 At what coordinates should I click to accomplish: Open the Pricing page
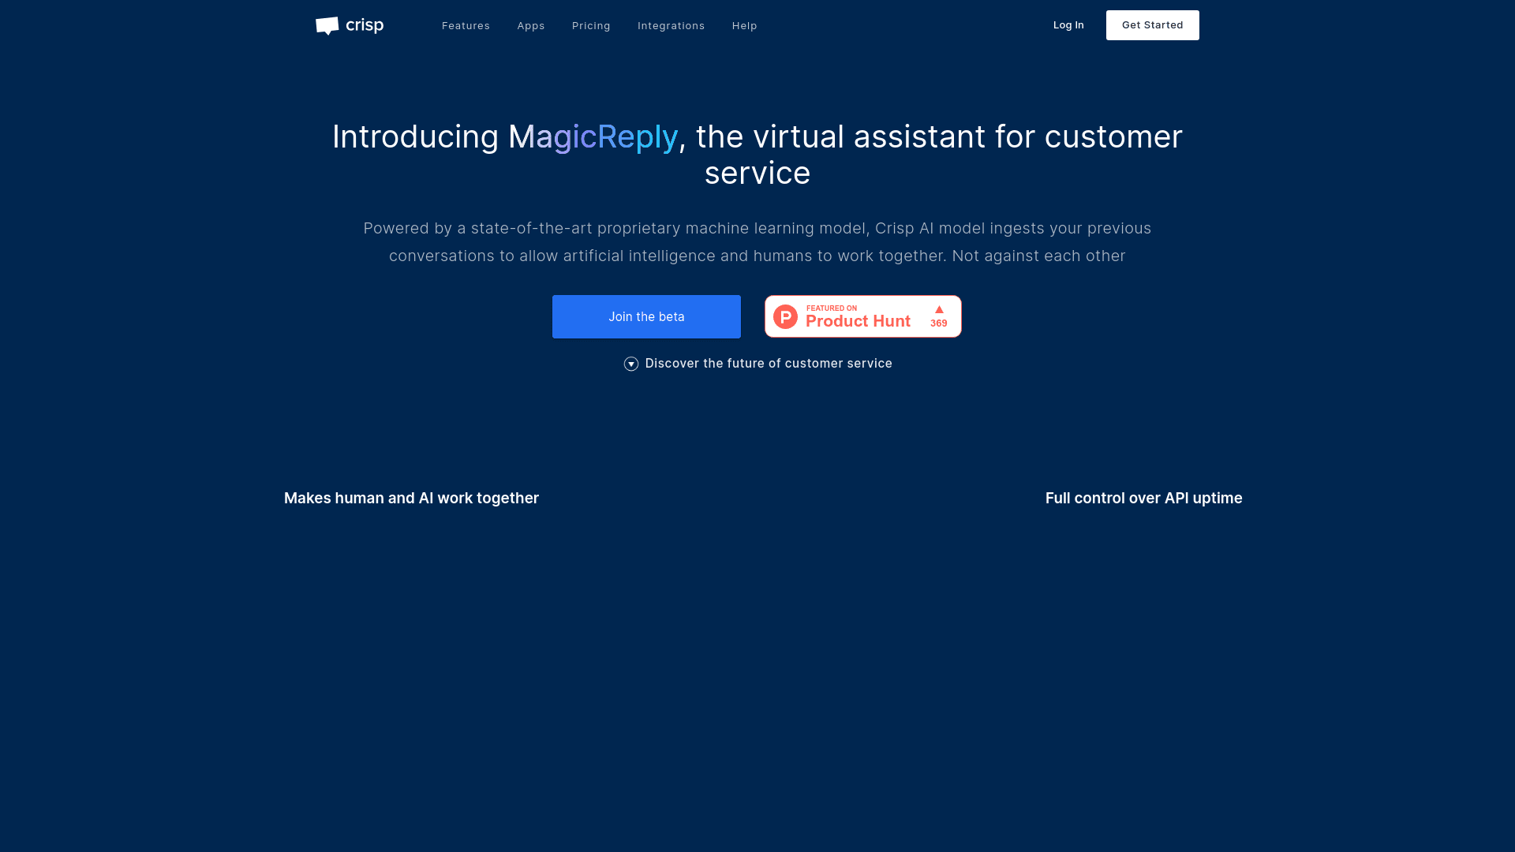point(591,25)
